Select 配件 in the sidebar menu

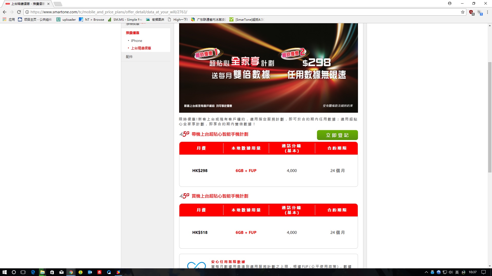click(129, 57)
